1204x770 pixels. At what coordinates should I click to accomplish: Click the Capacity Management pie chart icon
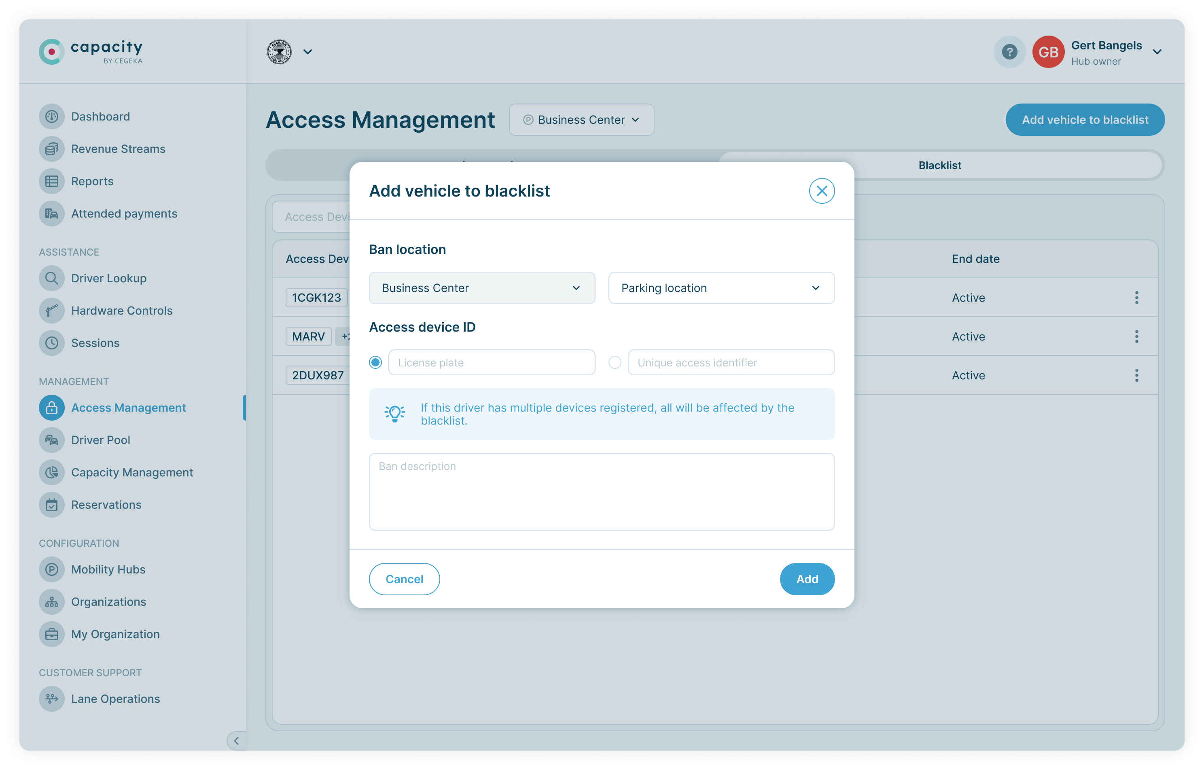(51, 472)
